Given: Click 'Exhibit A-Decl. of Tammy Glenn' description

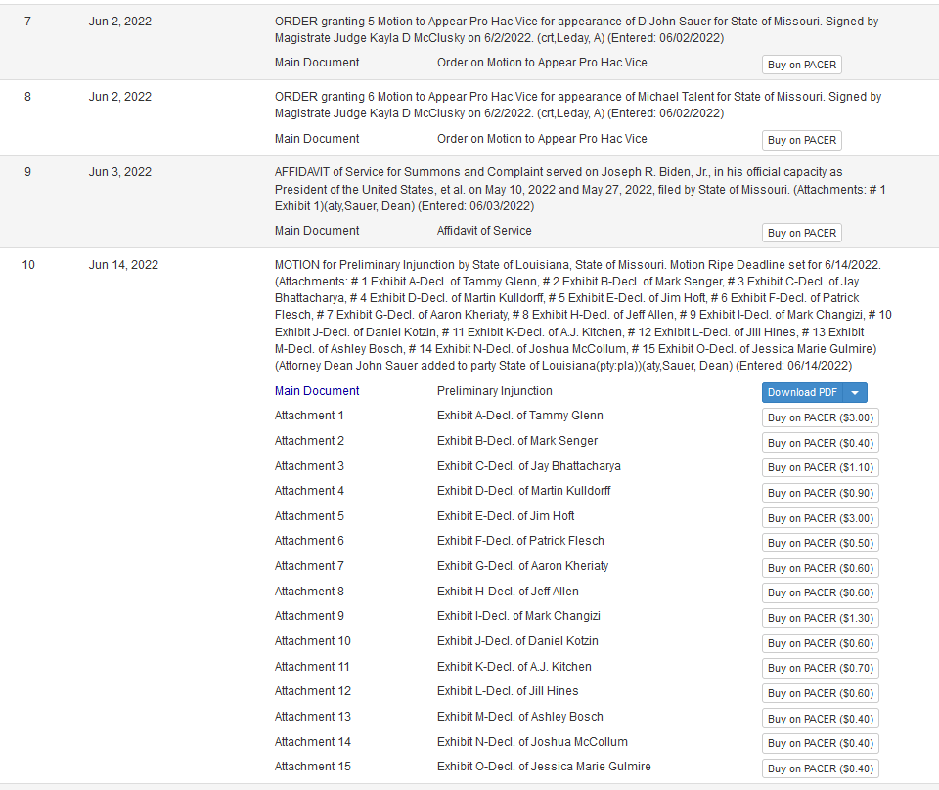Looking at the screenshot, I should pos(519,416).
